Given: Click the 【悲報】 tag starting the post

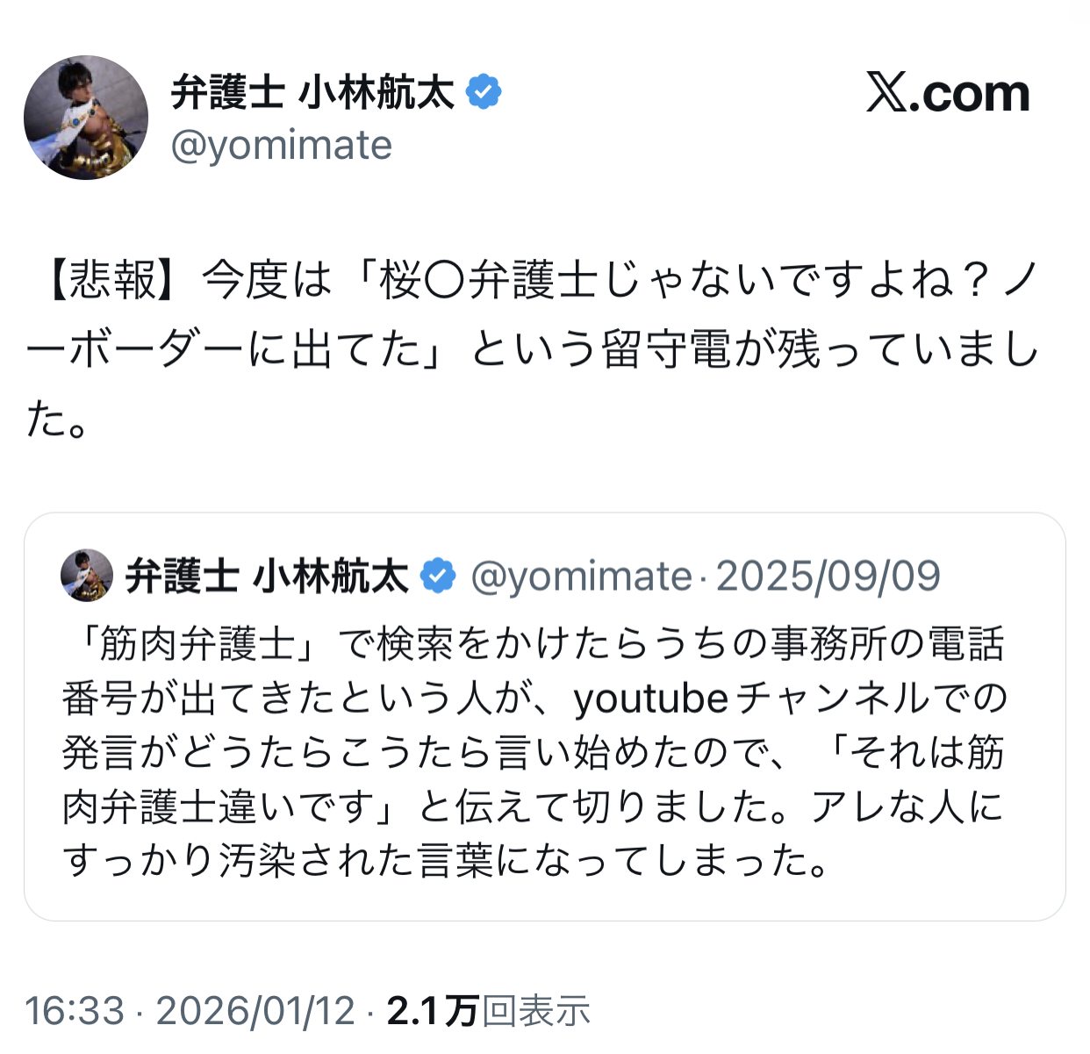Looking at the screenshot, I should (x=103, y=281).
